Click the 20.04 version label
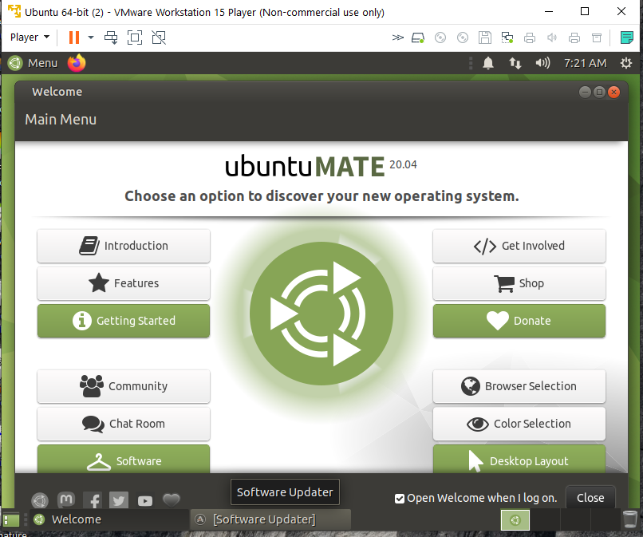This screenshot has height=537, width=643. pyautogui.click(x=403, y=164)
